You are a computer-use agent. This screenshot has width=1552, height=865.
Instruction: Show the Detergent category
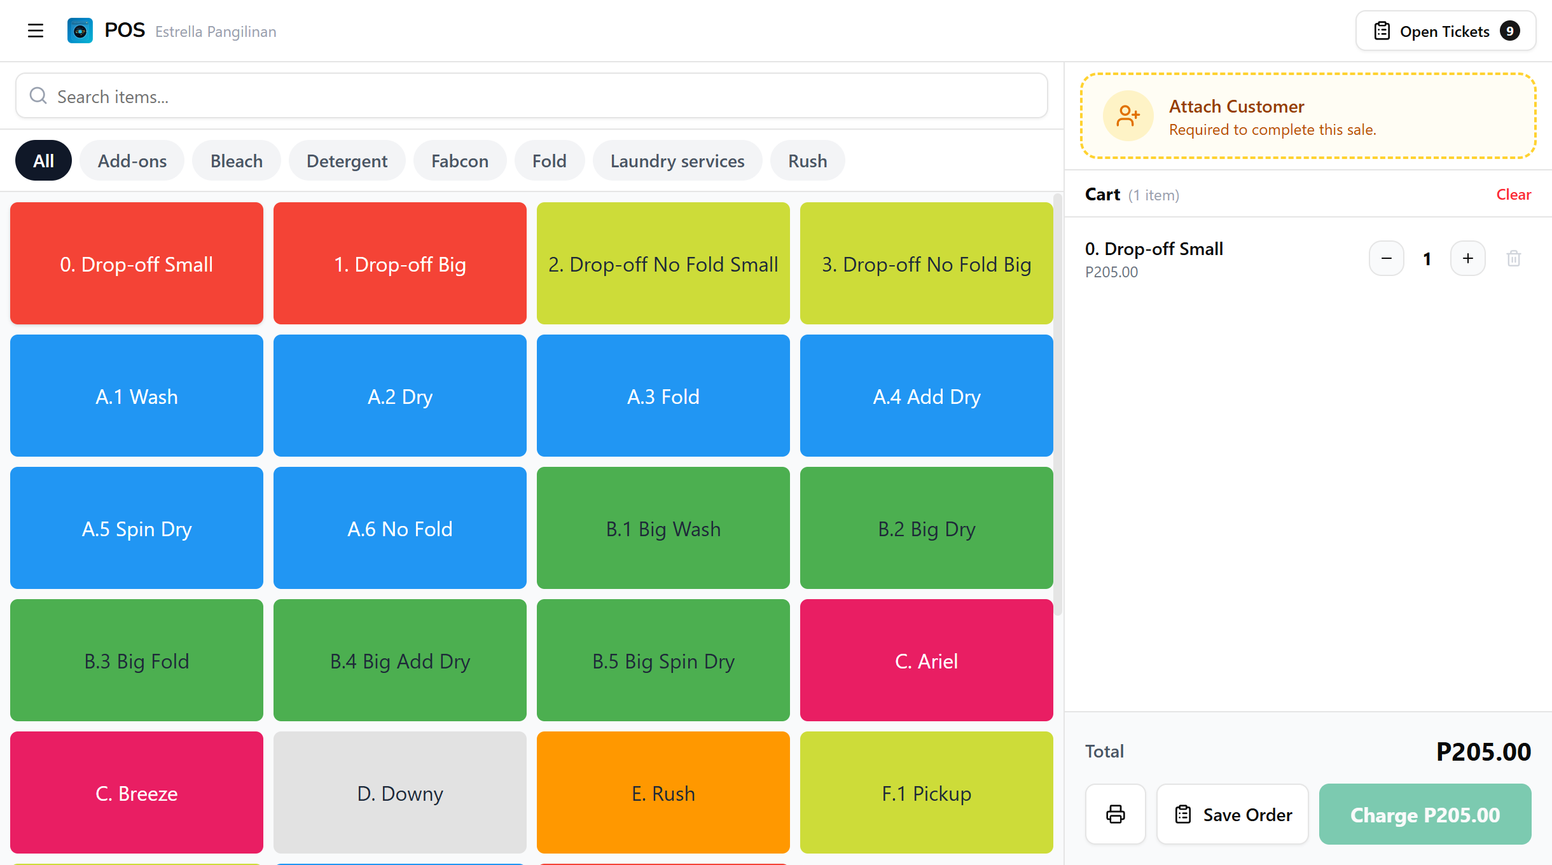click(x=347, y=161)
